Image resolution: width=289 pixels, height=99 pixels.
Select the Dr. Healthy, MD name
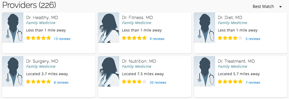click(x=42, y=18)
